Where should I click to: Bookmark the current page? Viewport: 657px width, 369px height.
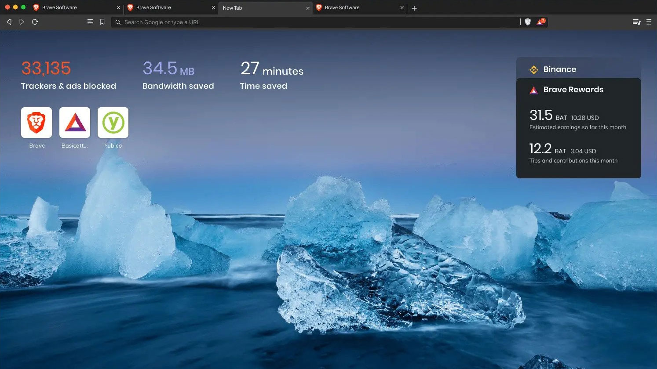(x=102, y=22)
